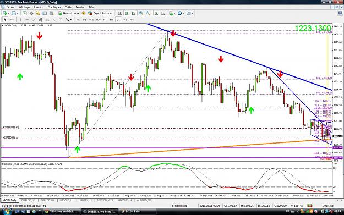This screenshot has height=215, width=344.
Task: Select the crosshair tool
Action: pos(12,20)
